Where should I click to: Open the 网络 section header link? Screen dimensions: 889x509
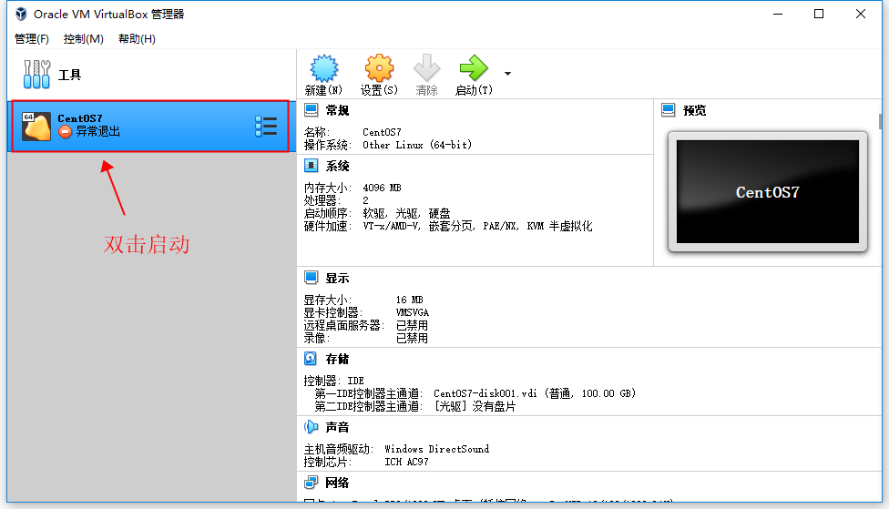(337, 483)
